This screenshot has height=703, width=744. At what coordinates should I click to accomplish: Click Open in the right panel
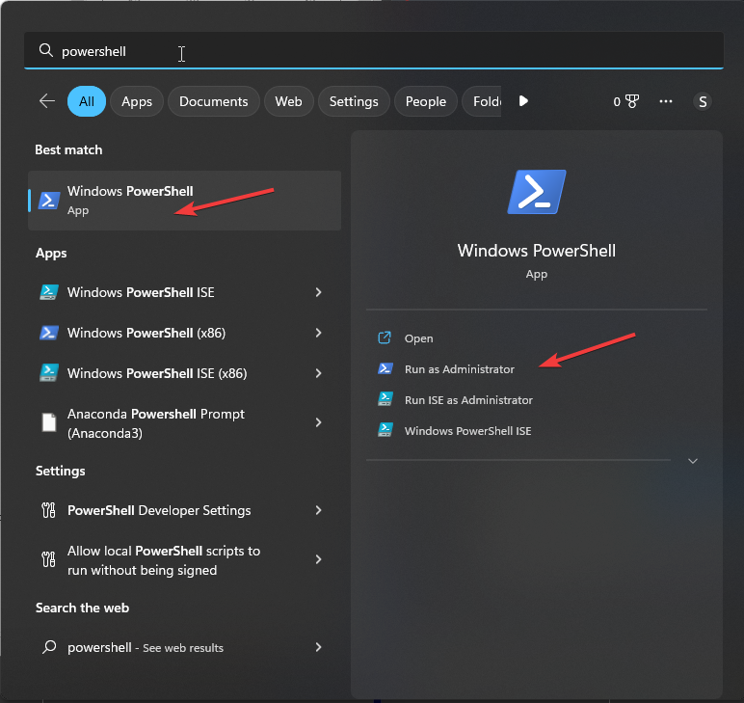418,338
